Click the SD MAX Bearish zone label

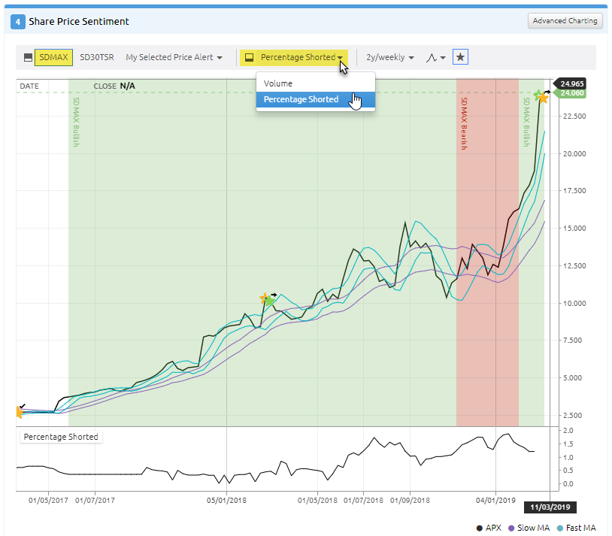464,123
